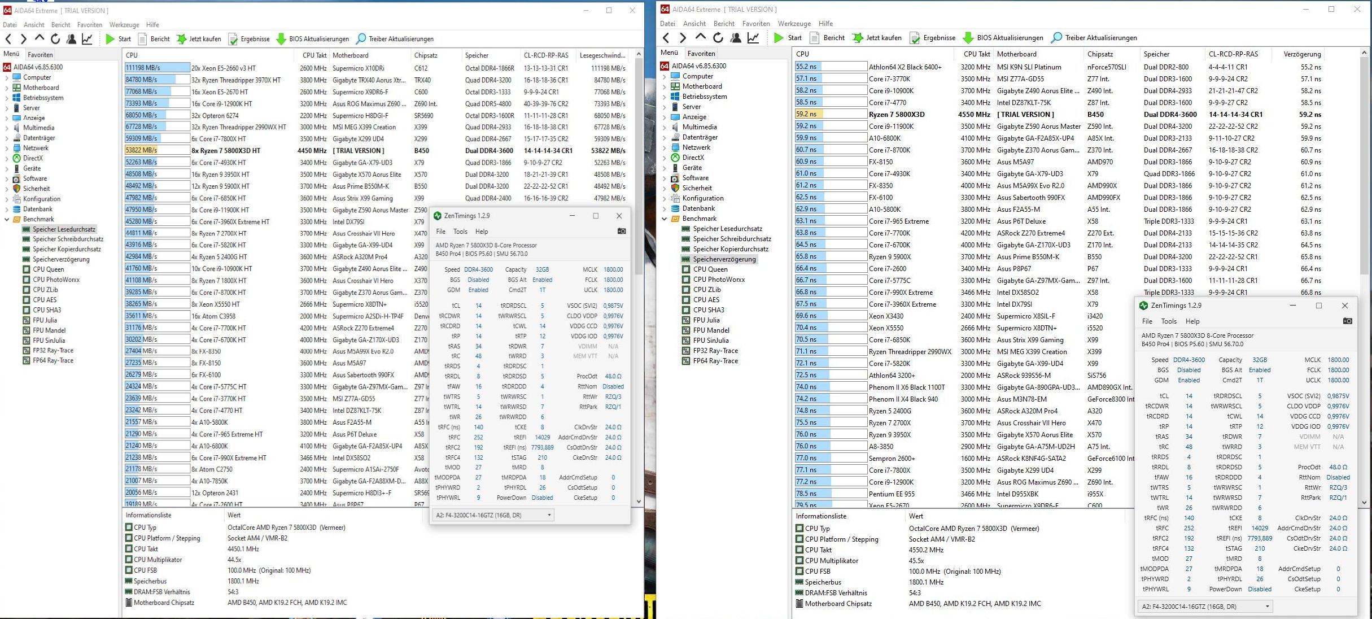This screenshot has width=1372, height=619.
Task: Open Tools menu in left ZenTimings window
Action: 460,232
